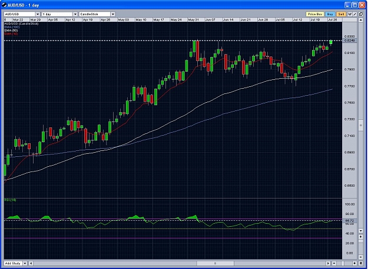Image resolution: width=368 pixels, height=269 pixels.
Task: Open the 1 day timeframe dropdown arrow
Action: coord(75,14)
